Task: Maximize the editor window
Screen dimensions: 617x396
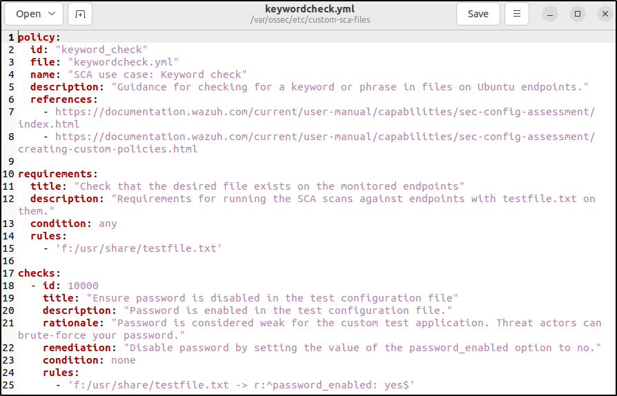Action: coord(578,14)
